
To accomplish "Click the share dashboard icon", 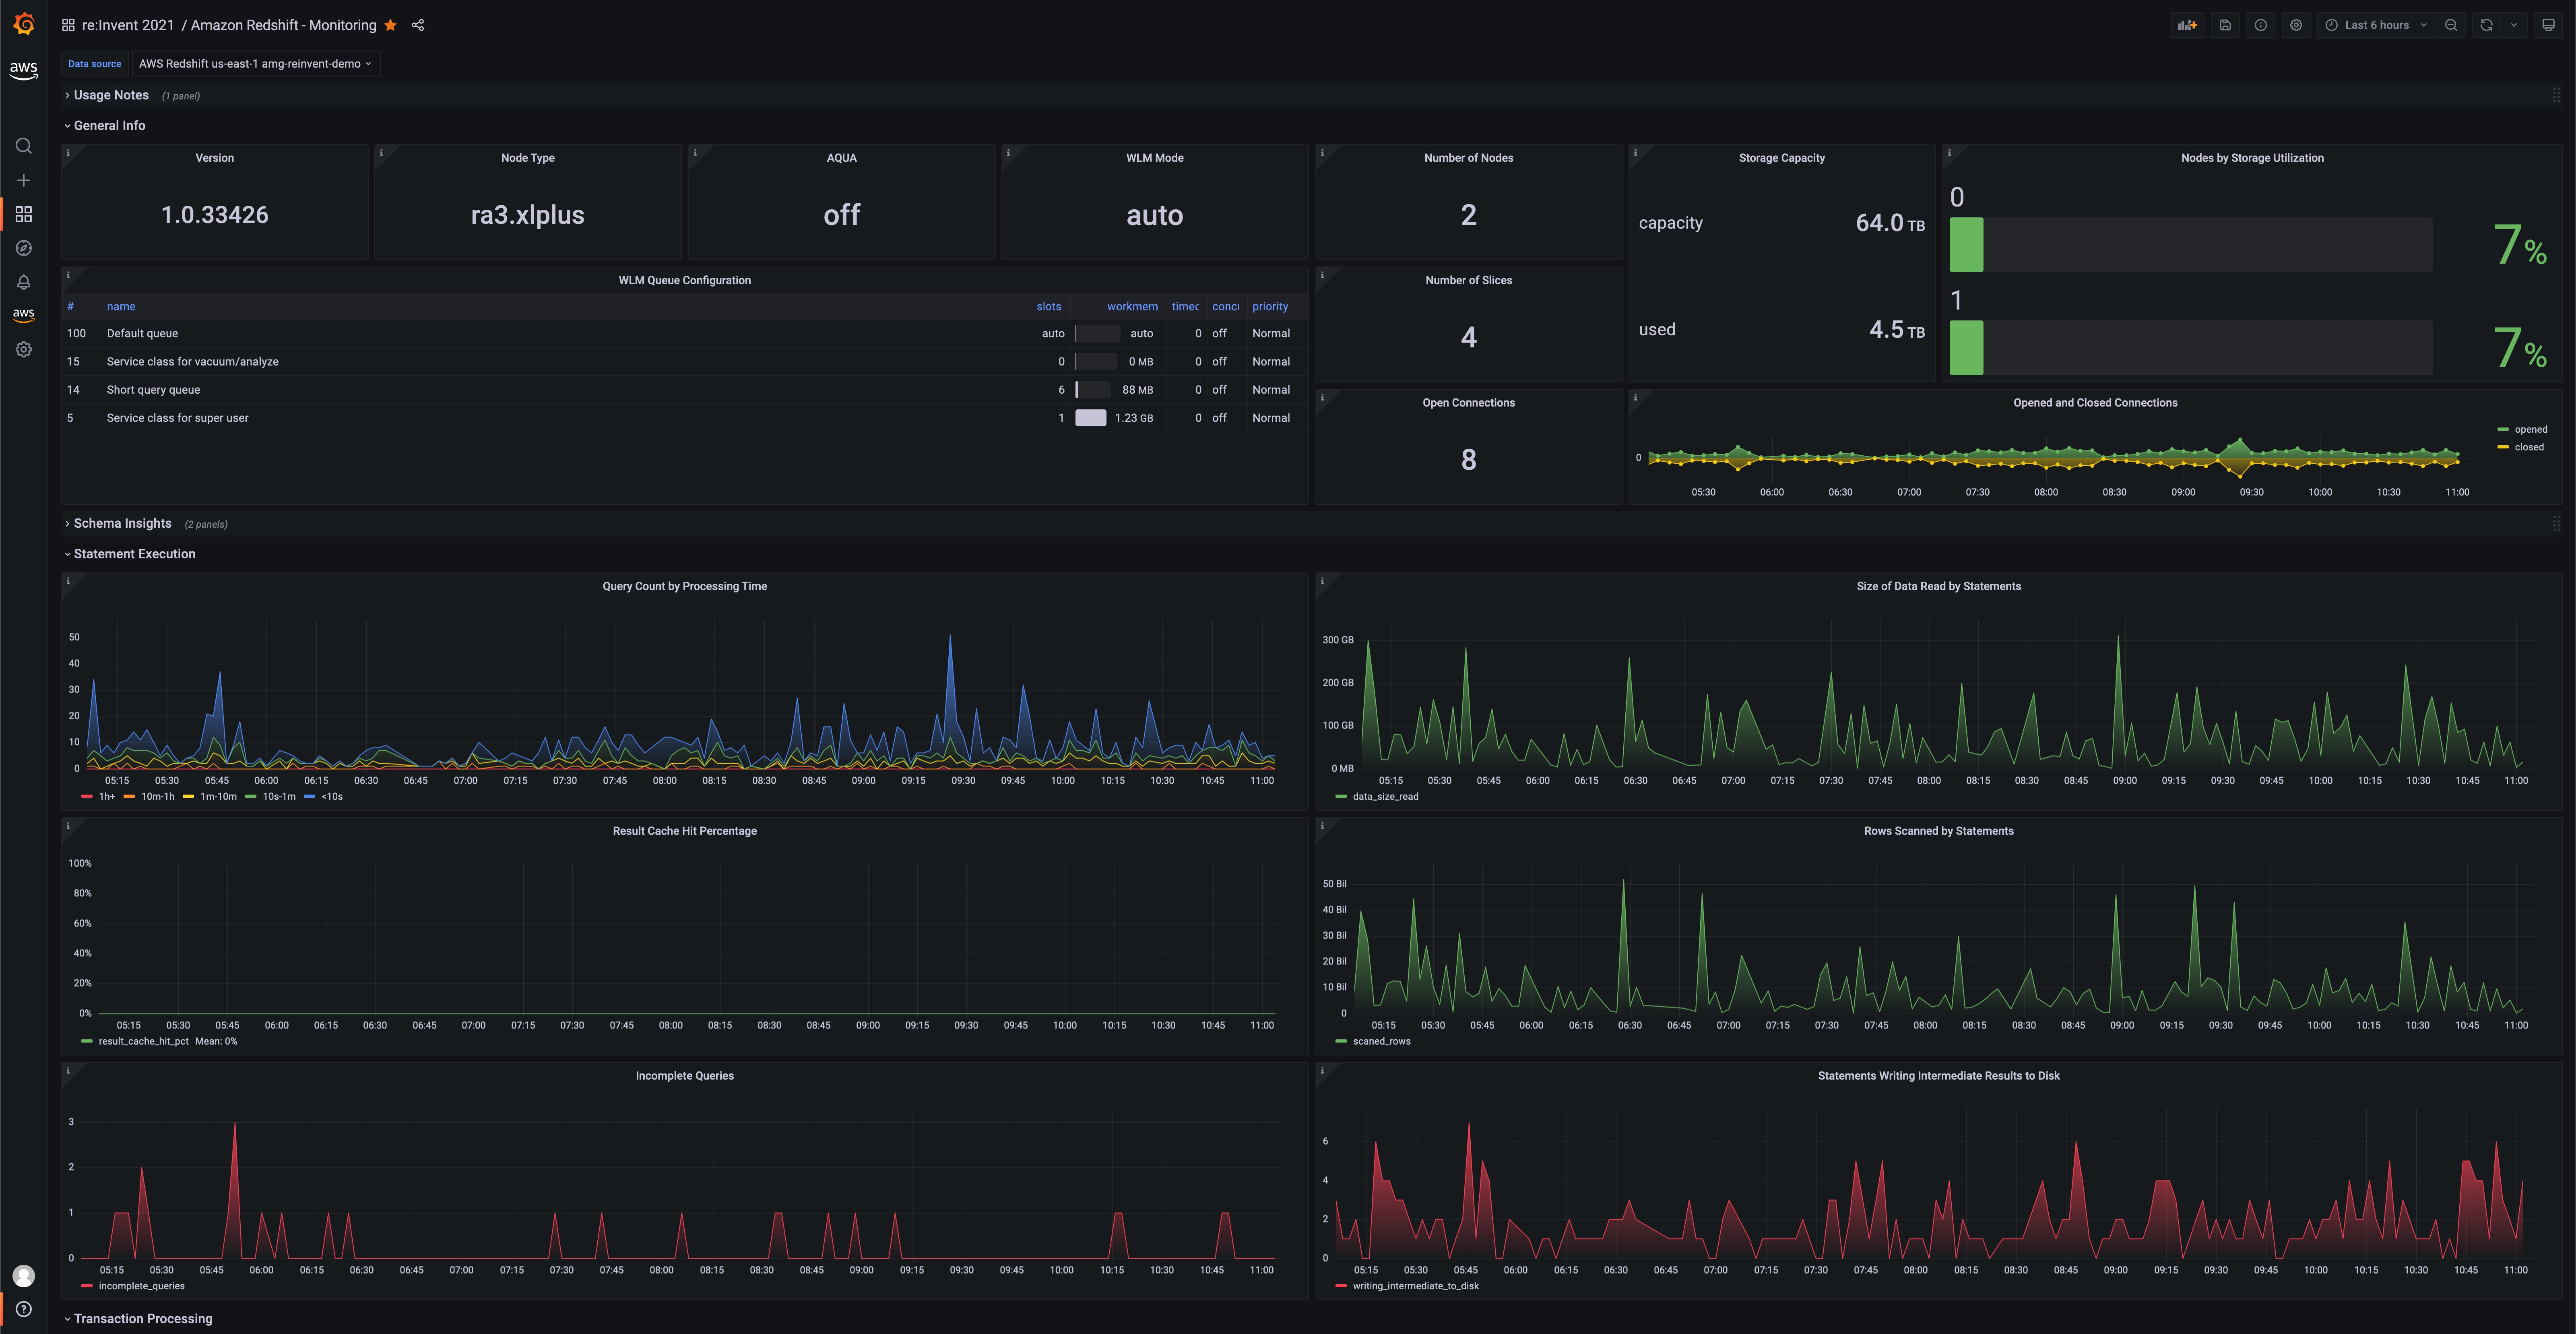I will (x=418, y=25).
